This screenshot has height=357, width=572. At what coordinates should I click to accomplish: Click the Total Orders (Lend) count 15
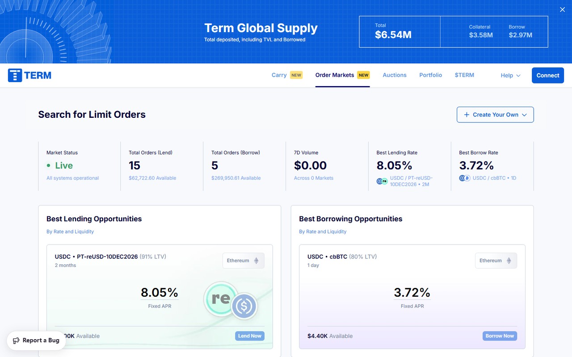pos(135,166)
